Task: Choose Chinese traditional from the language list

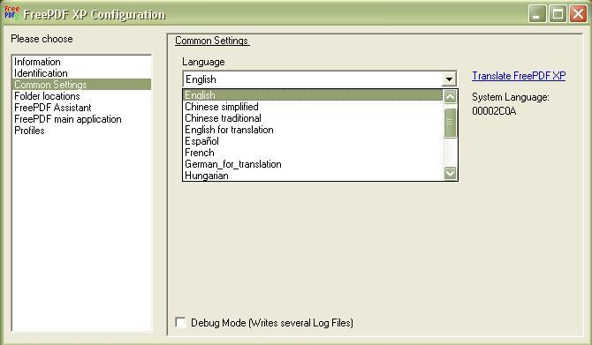Action: (x=313, y=118)
